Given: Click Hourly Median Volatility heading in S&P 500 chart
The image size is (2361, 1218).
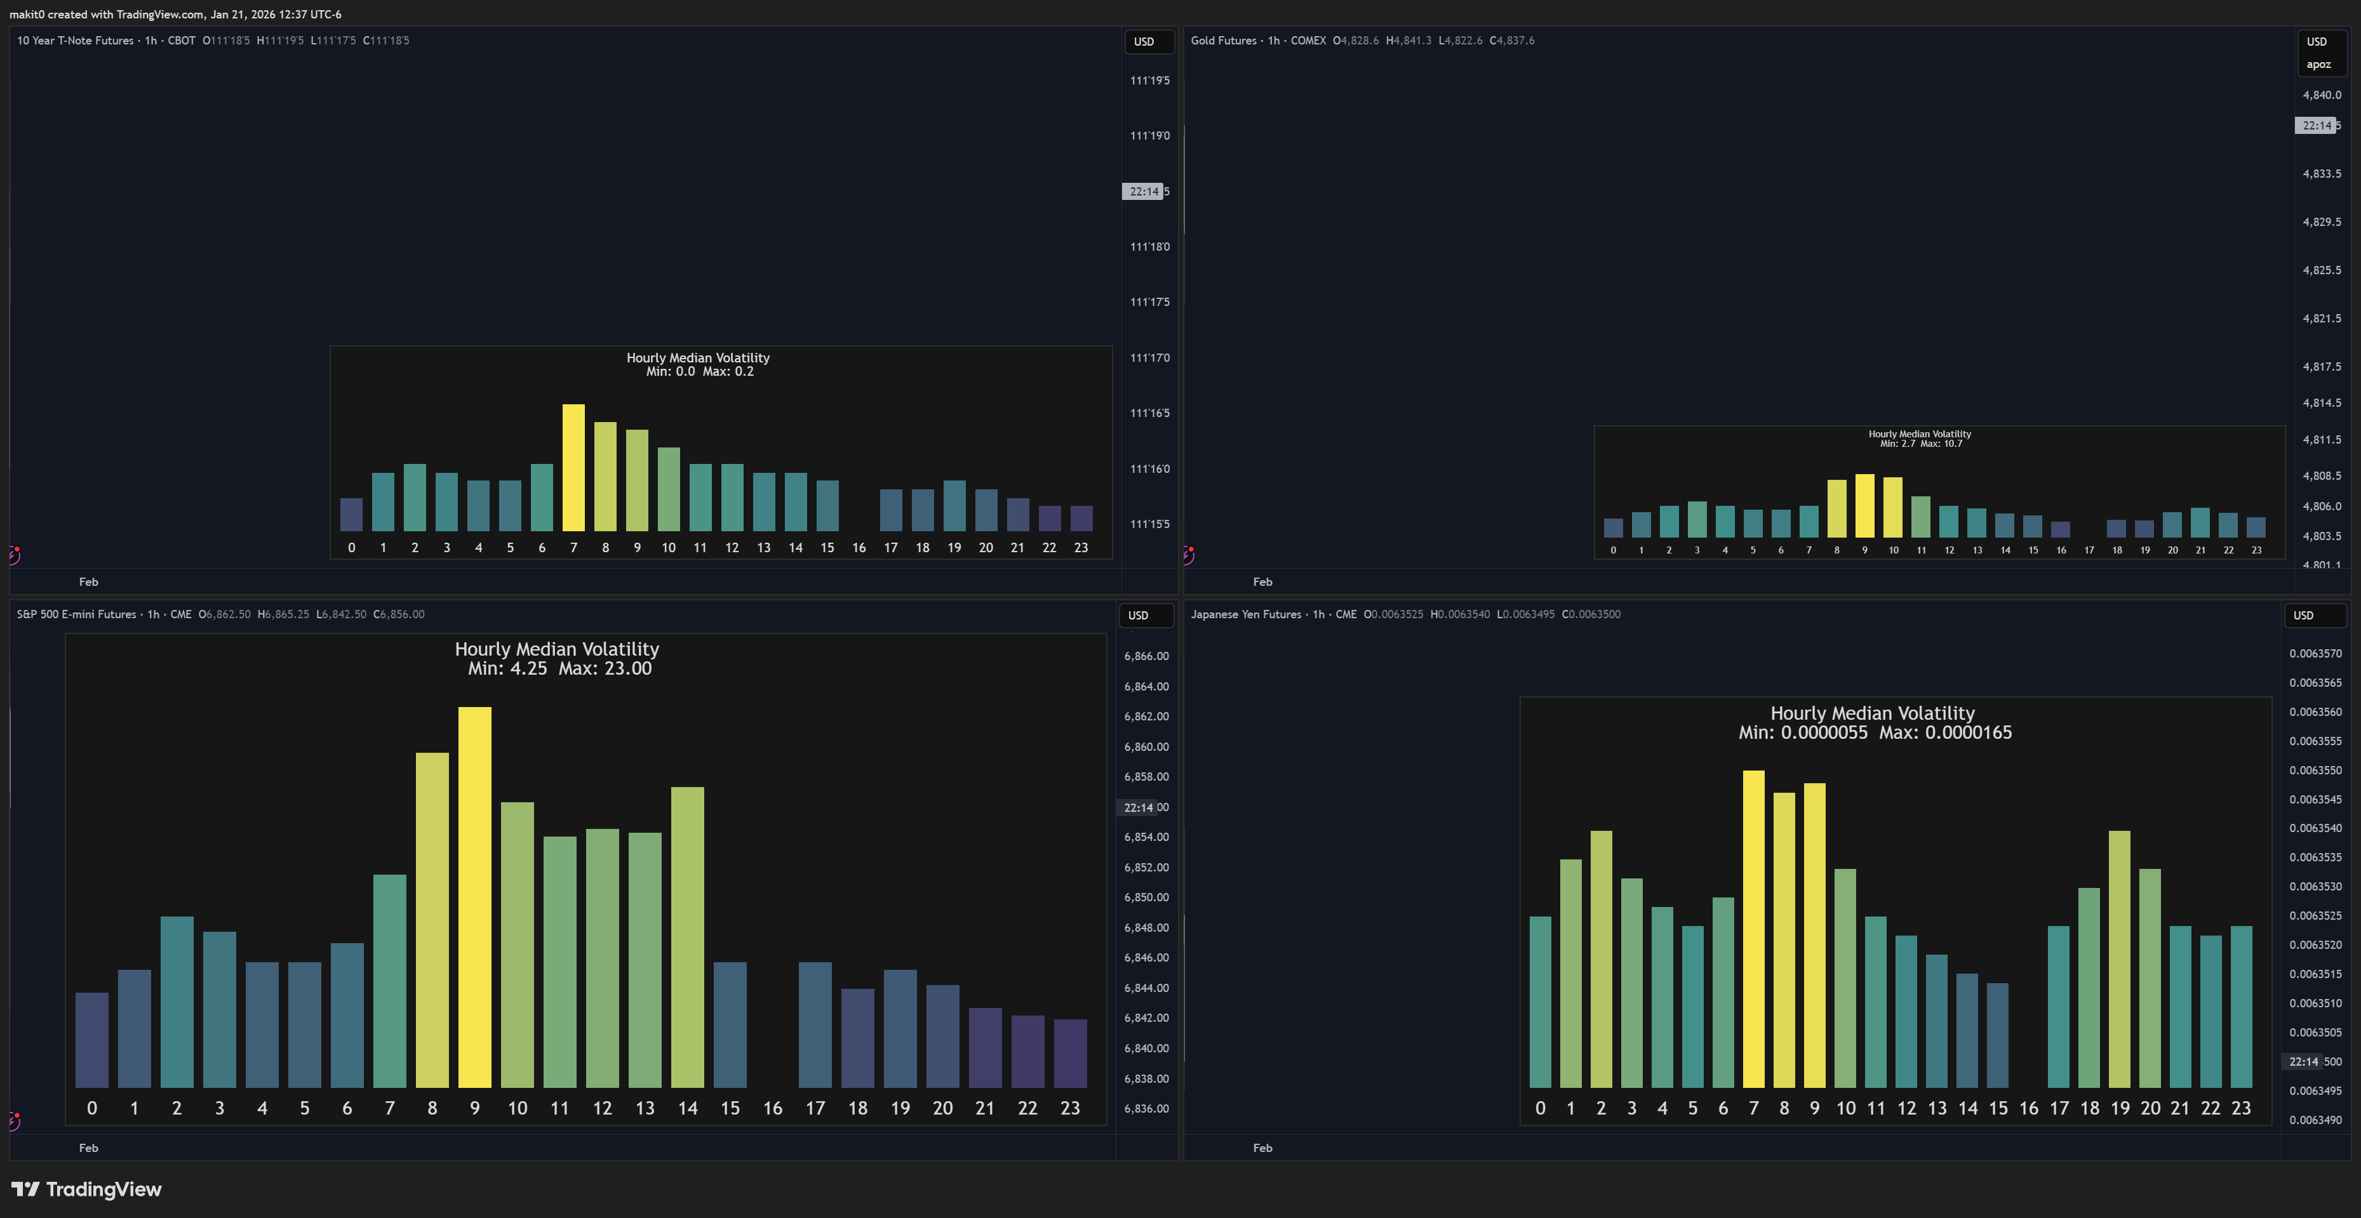Looking at the screenshot, I should pyautogui.click(x=558, y=649).
